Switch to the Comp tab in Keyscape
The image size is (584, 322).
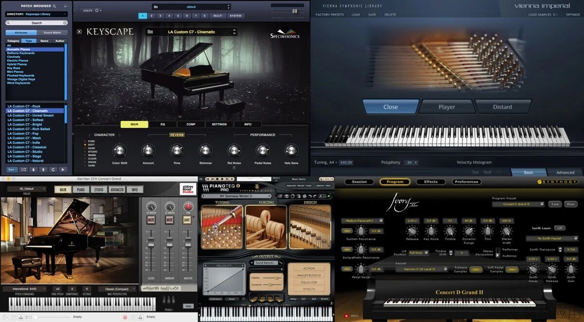click(x=191, y=124)
